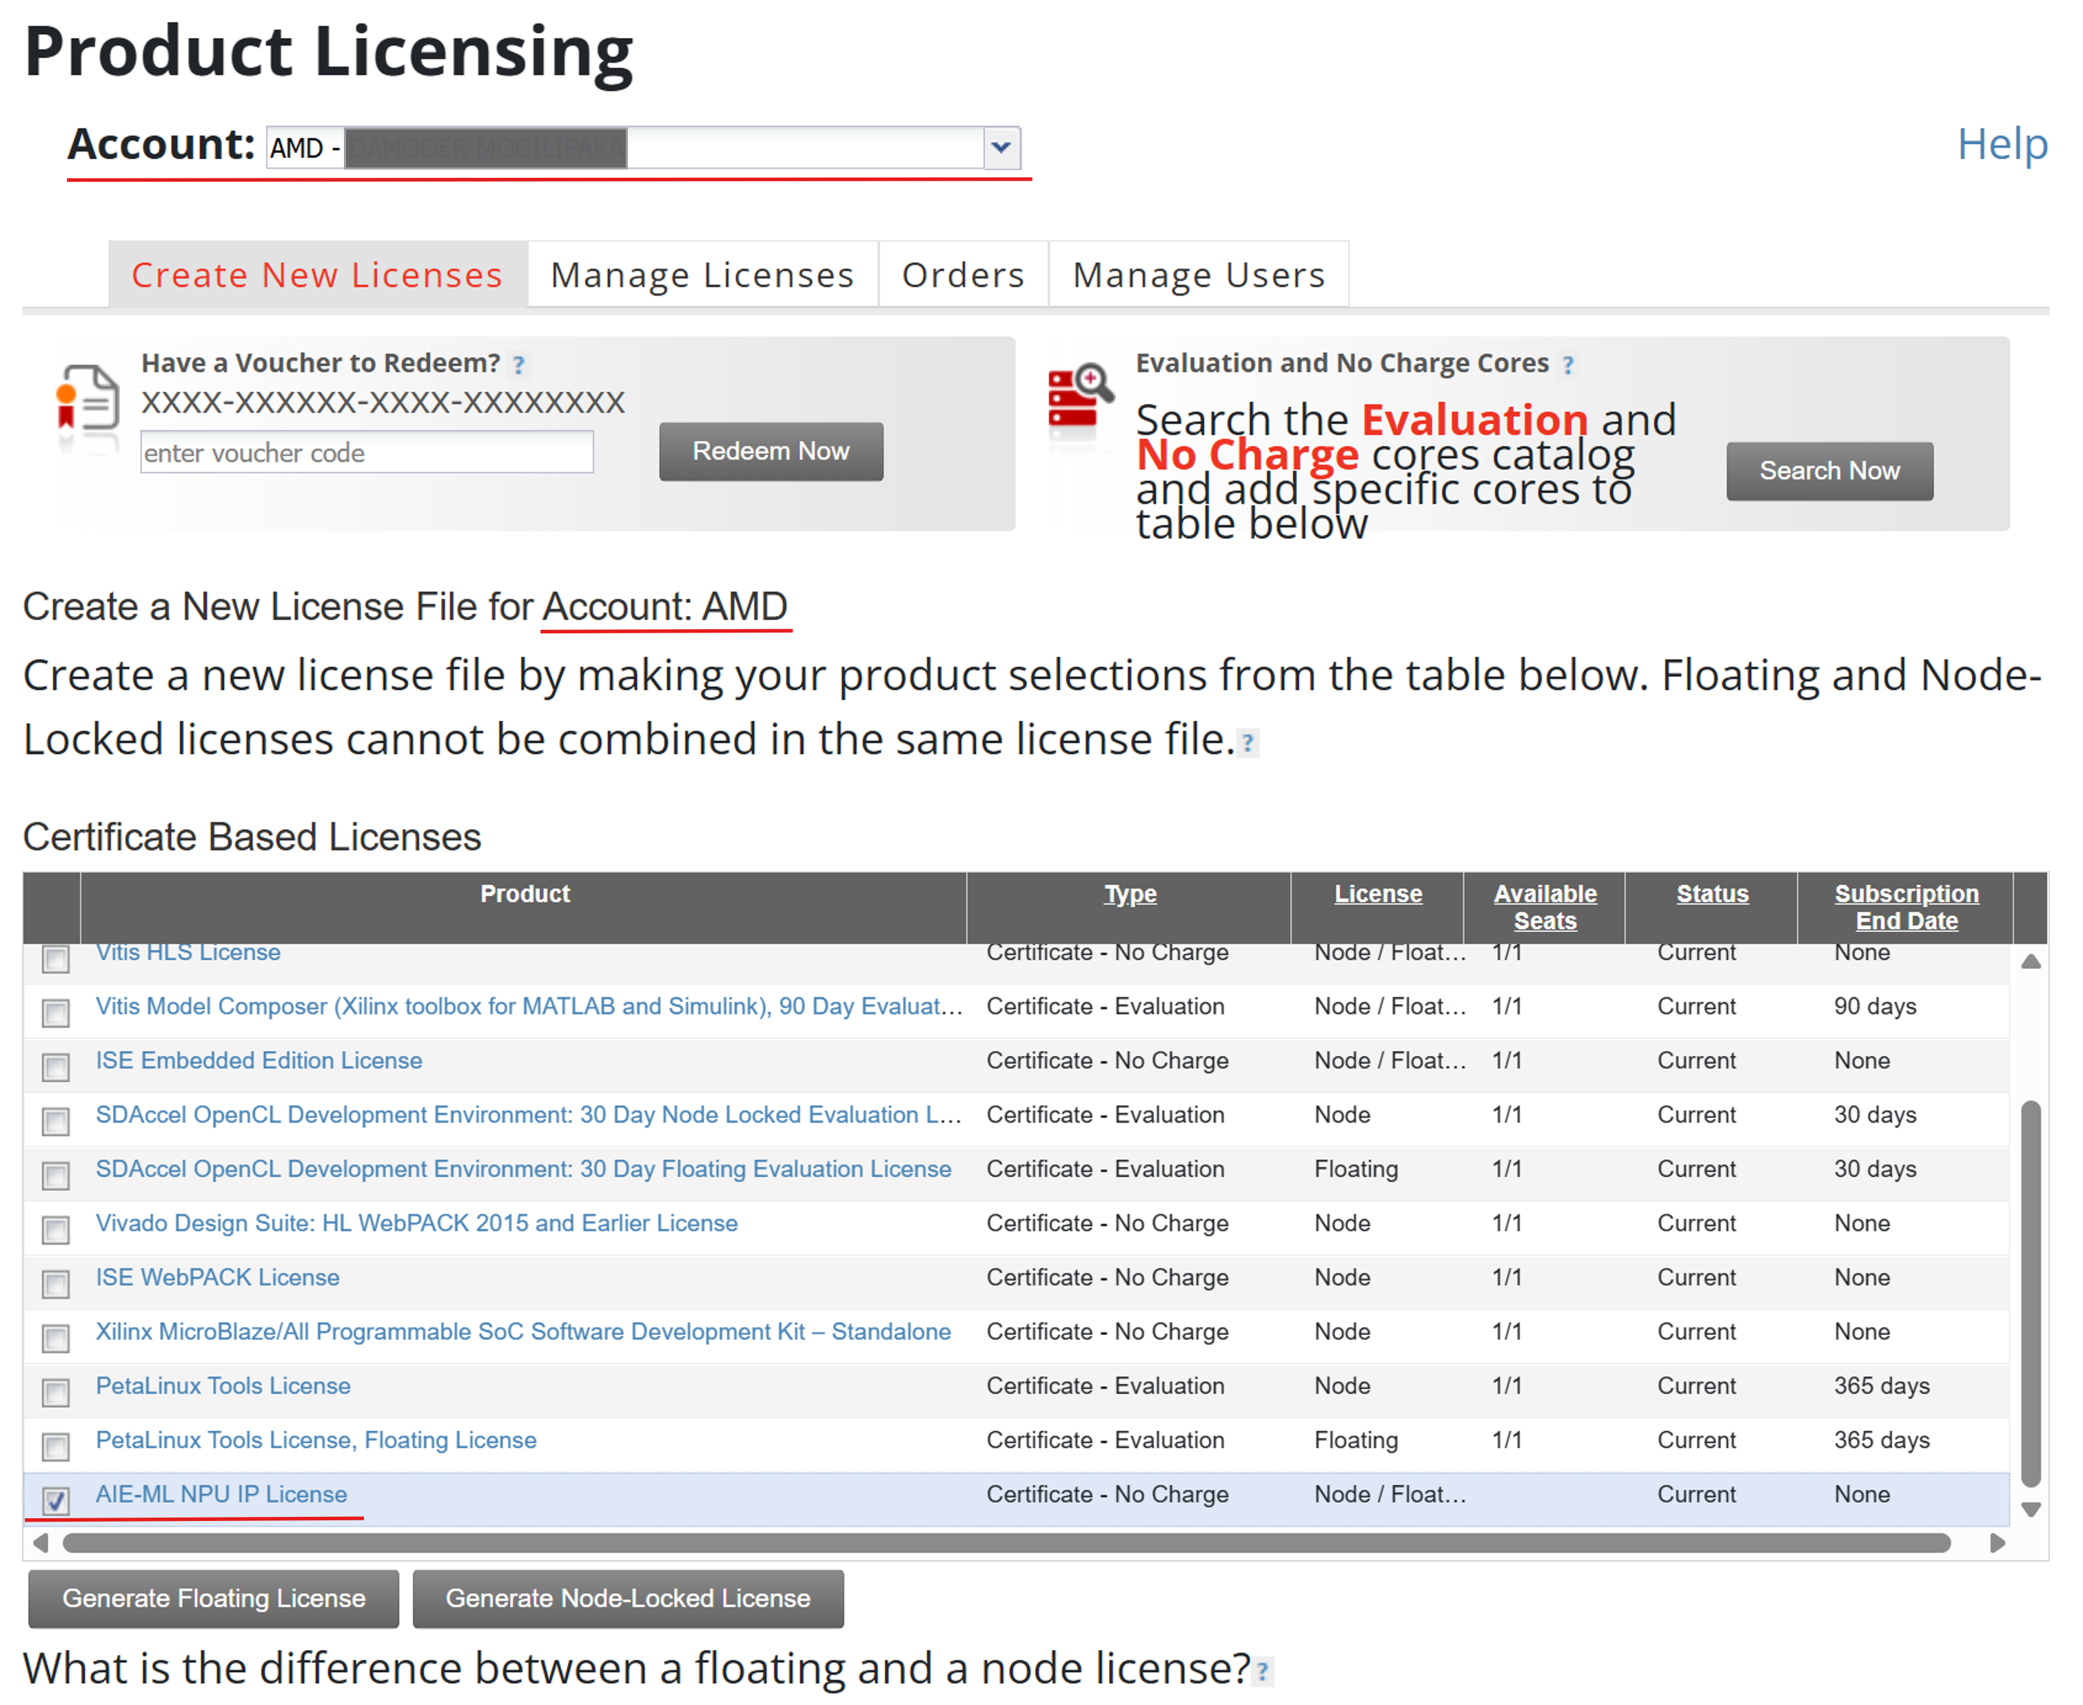Check the PetaLinux Tools License checkbox
This screenshot has height=1705, width=2083.
(x=56, y=1391)
